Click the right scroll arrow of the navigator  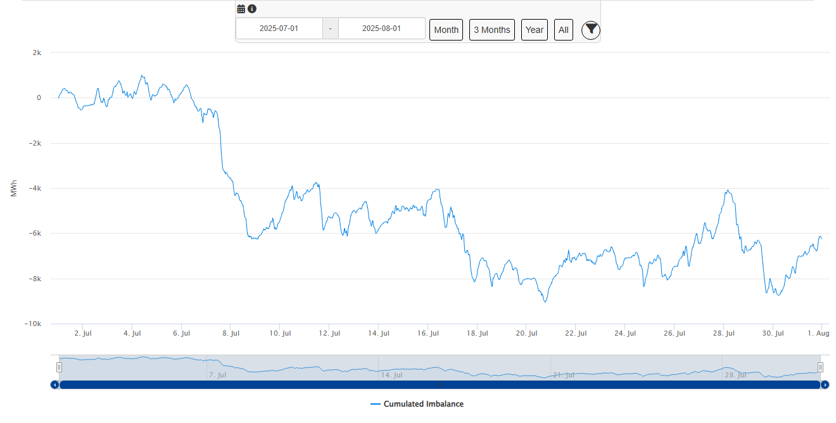click(825, 384)
